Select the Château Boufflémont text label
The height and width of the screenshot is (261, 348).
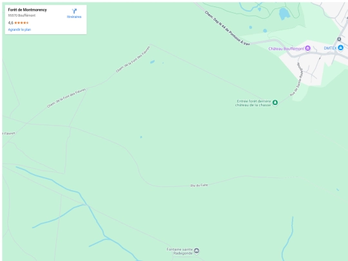click(286, 48)
